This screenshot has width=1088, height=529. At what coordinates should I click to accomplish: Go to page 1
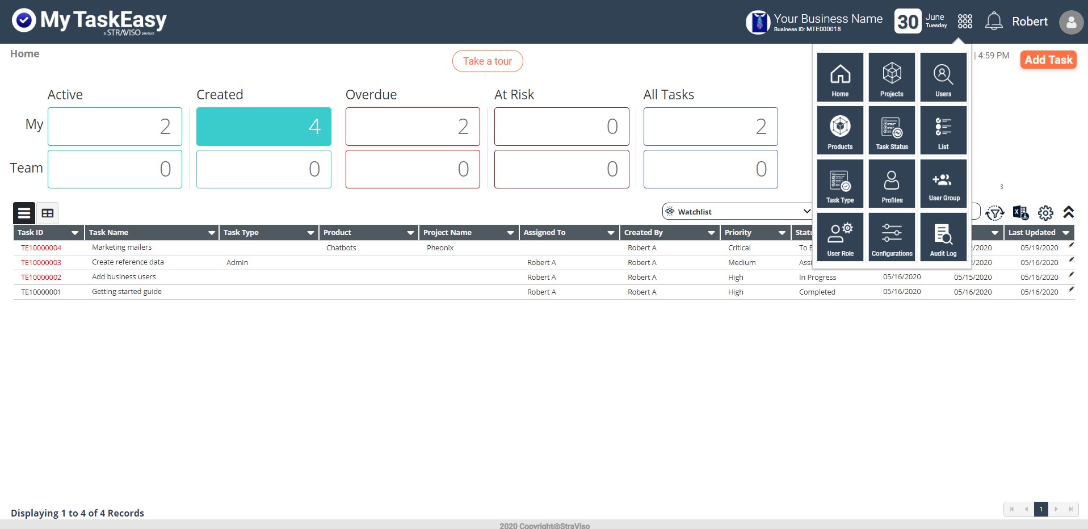pos(1041,509)
